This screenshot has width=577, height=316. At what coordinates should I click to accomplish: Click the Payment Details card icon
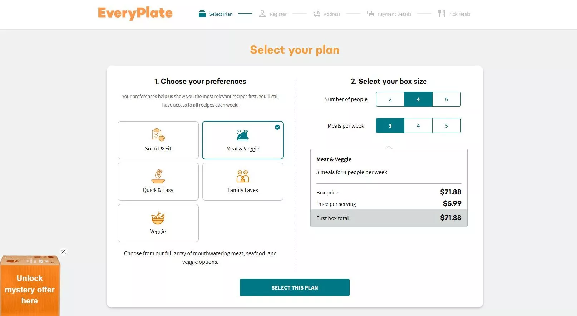[x=370, y=14]
